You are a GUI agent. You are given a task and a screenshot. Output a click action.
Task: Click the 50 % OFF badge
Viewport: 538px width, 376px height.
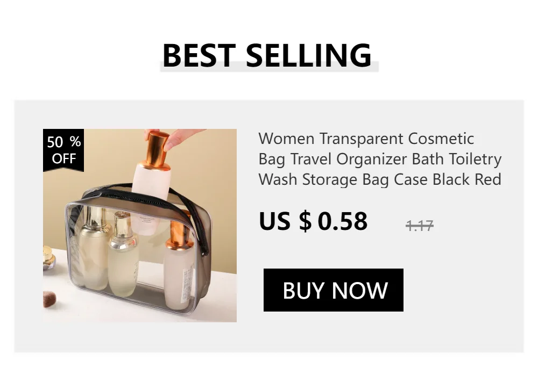(x=63, y=150)
